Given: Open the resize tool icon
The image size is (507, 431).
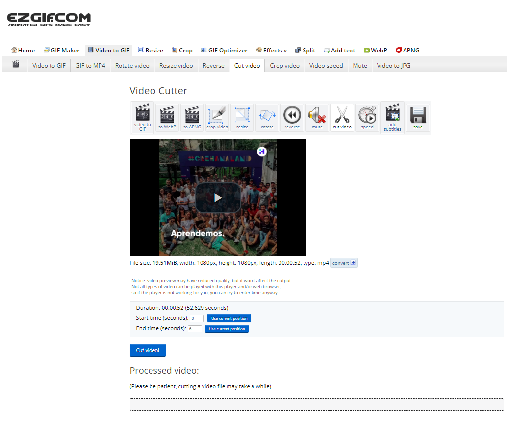Looking at the screenshot, I should click(x=242, y=118).
